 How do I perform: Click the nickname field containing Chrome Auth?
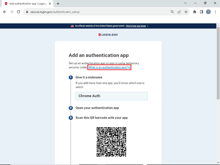(111, 96)
